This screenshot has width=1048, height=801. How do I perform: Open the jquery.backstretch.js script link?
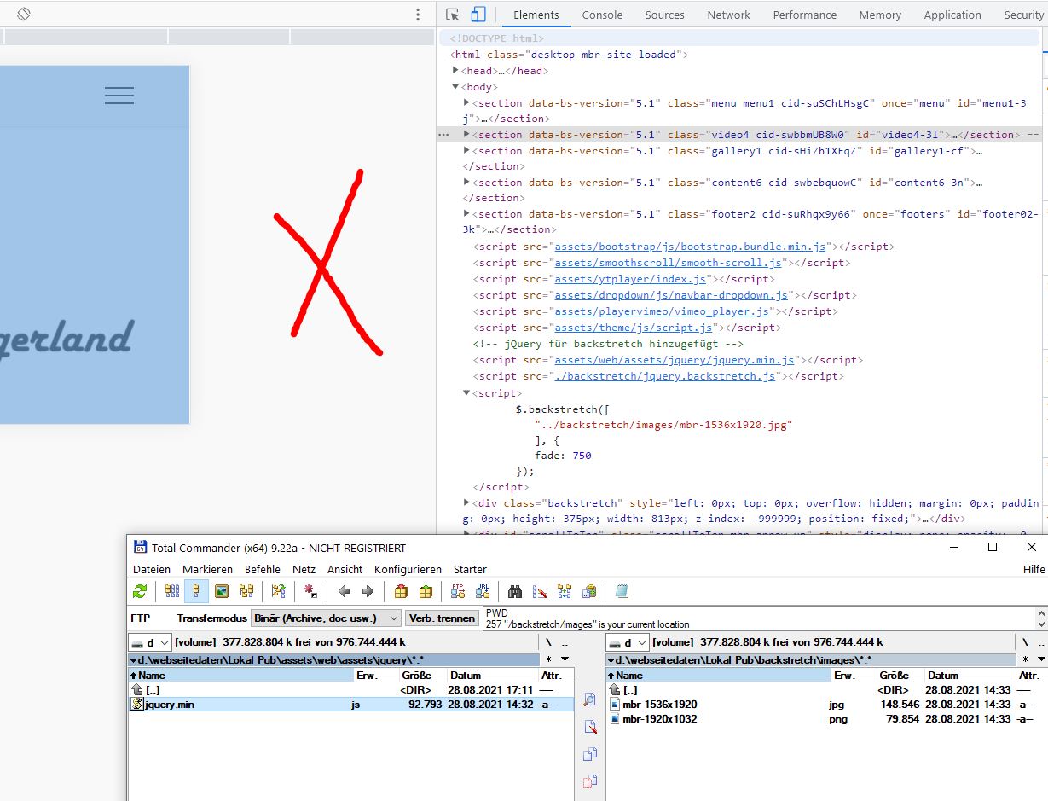pos(665,376)
